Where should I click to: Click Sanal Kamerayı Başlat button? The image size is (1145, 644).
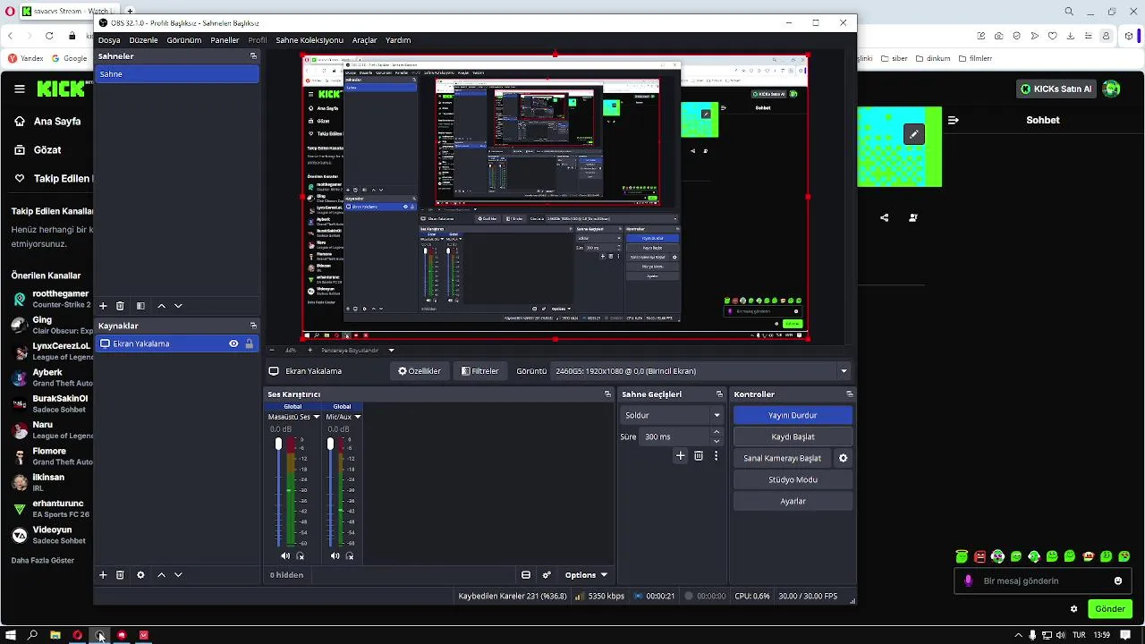(x=782, y=458)
